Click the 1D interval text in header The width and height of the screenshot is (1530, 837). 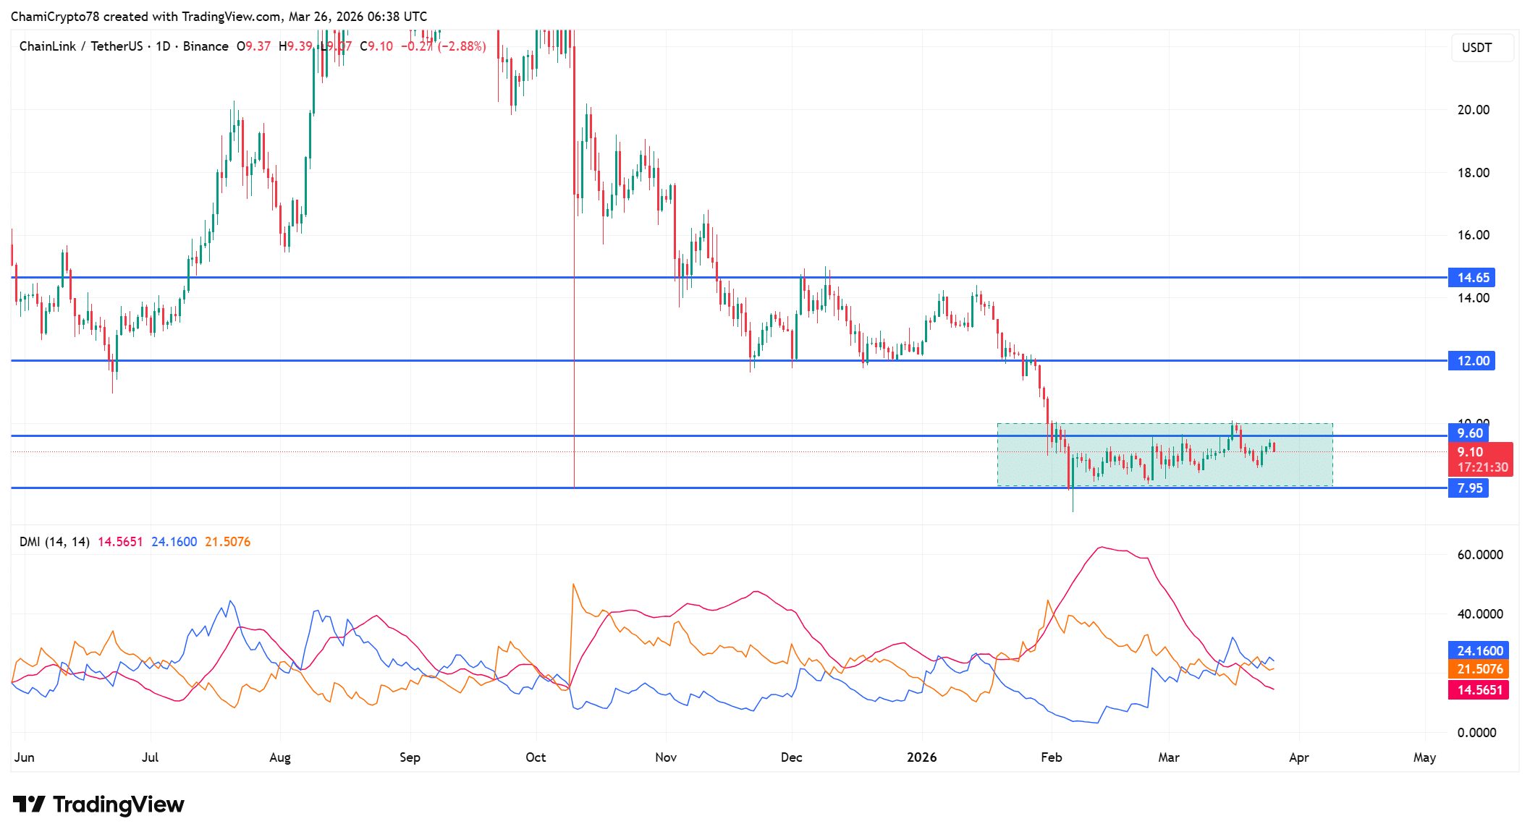[x=163, y=46]
